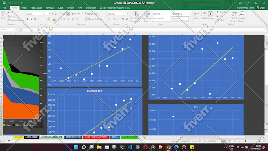This screenshot has width=268, height=151.
Task: Expand the General number format dropdown
Action: [127, 14]
